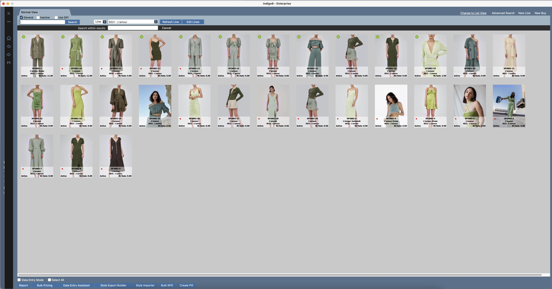Screen dimensions: 552x289
Task: Open Advanced Search
Action: (503, 13)
